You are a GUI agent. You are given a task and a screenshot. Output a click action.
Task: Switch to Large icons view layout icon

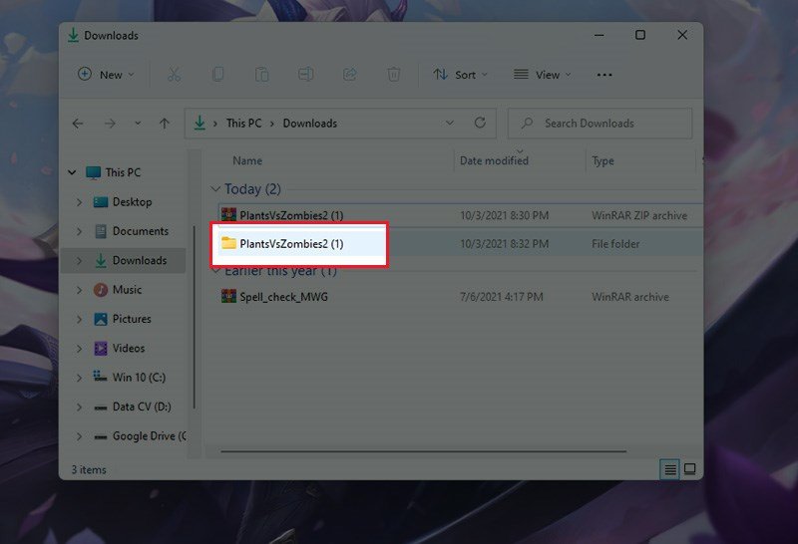point(689,468)
